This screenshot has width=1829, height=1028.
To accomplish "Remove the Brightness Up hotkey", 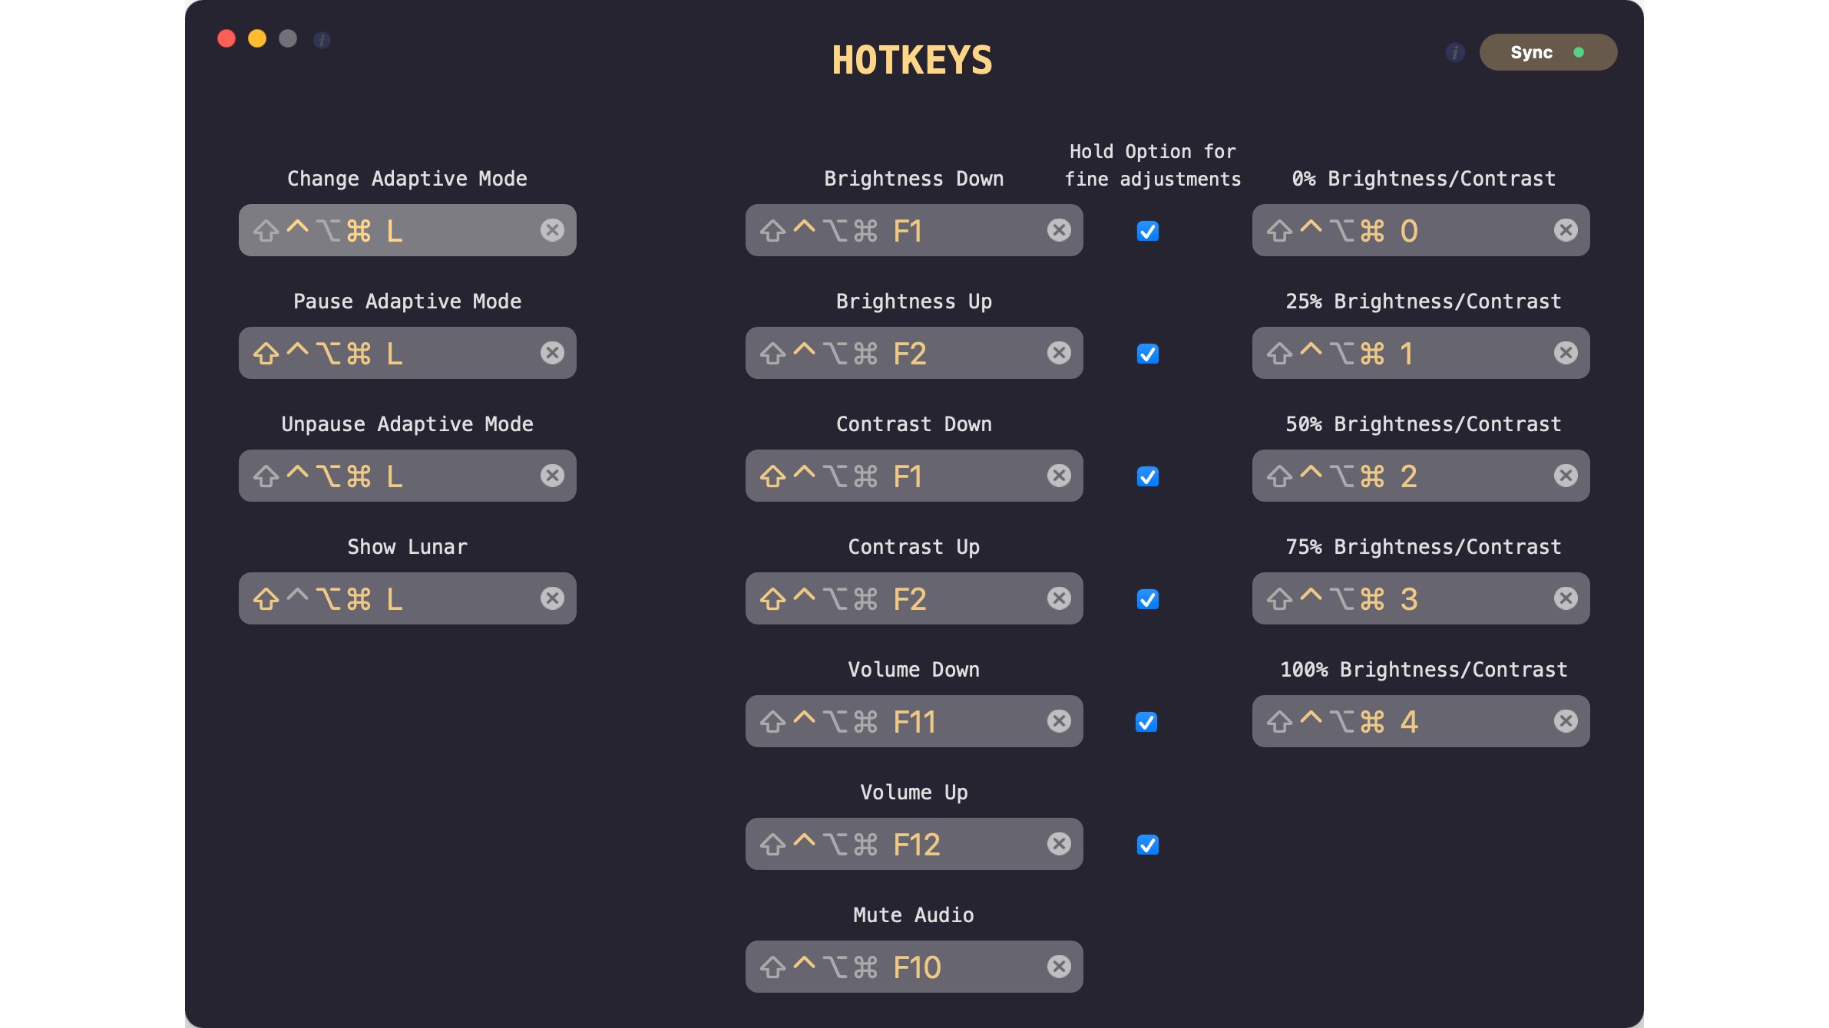I will [x=1059, y=353].
